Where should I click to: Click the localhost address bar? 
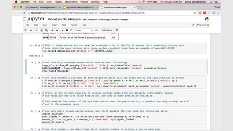(110, 13)
